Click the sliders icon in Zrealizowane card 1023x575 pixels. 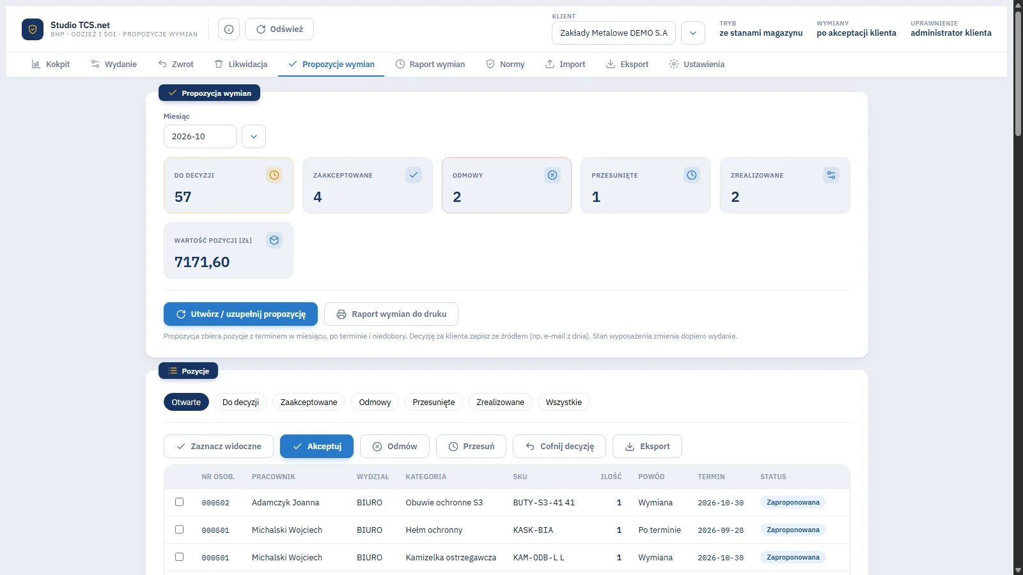831,175
